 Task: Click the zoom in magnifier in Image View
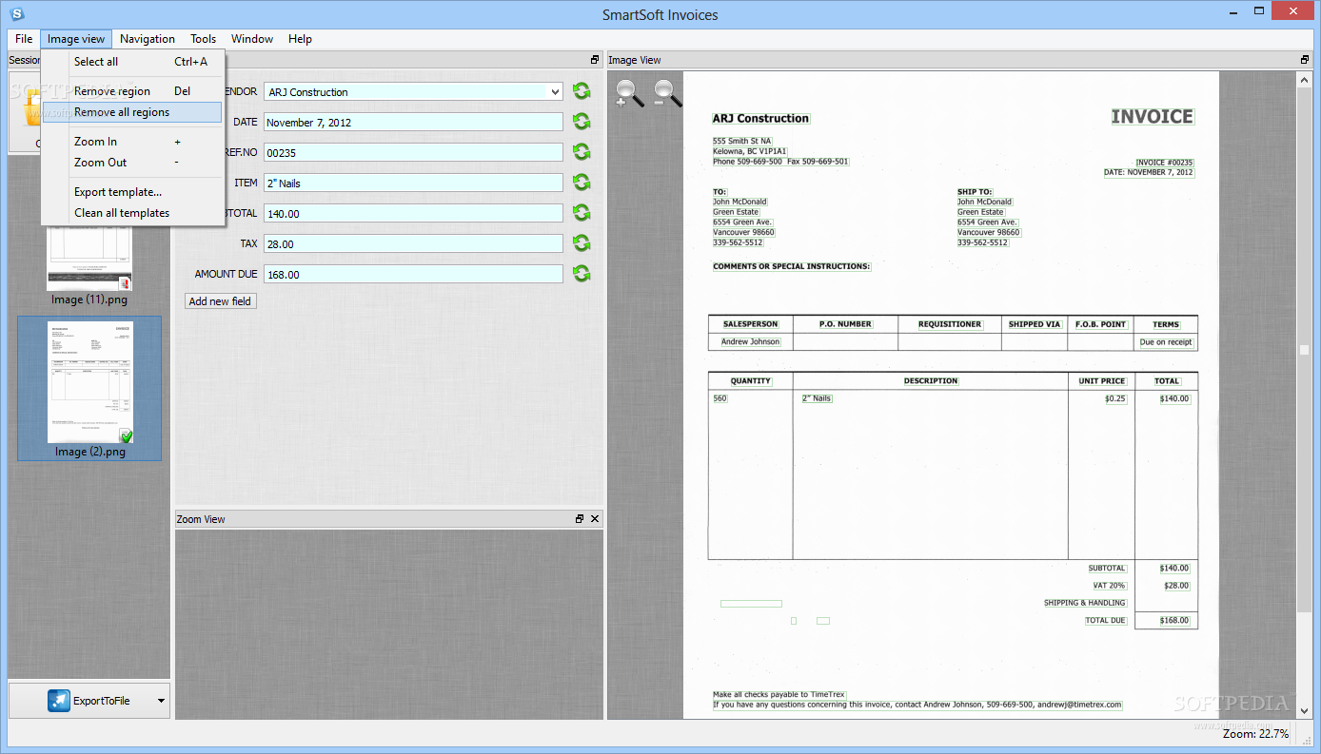(629, 92)
